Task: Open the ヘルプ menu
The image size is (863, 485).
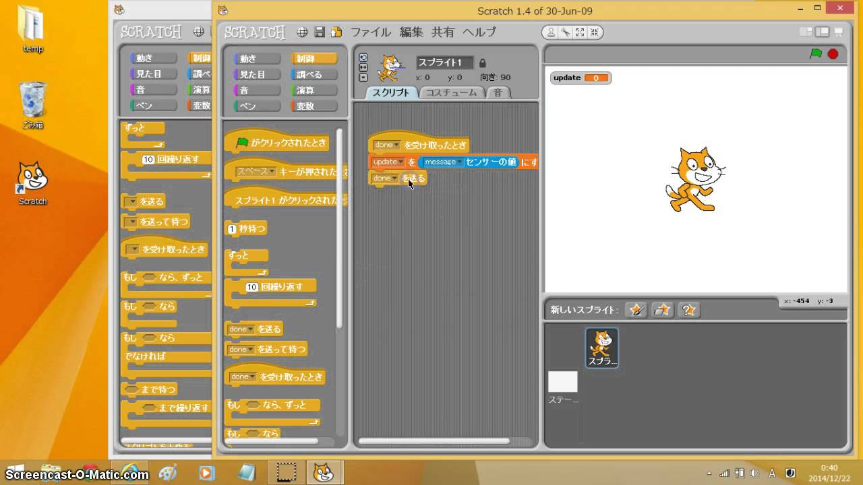Action: 479,32
